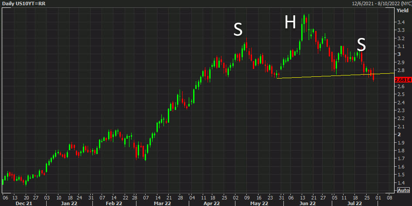The width and height of the screenshot is (412, 206).
Task: Click the 09 date tick in May
Action: tap(247, 197)
